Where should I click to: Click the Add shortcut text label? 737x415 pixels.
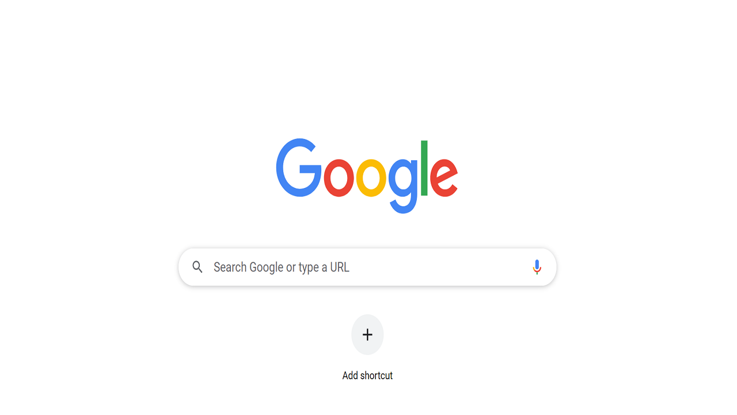(x=367, y=375)
